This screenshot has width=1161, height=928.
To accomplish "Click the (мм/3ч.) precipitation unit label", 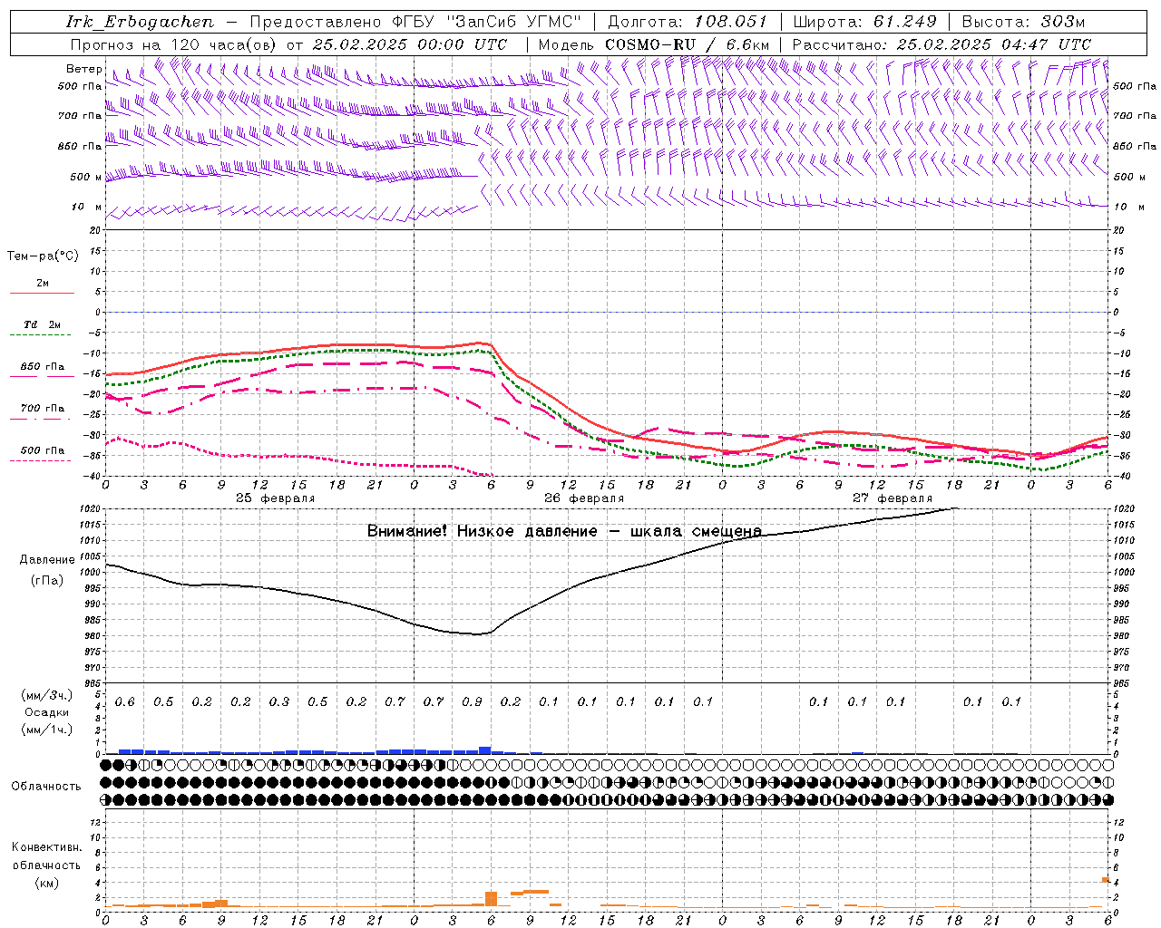I will coord(47,695).
